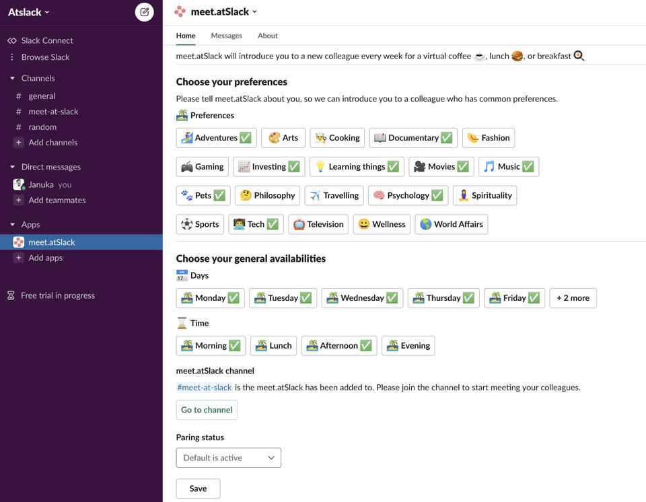Click plus icon beside Add teammates
Viewport: 646px width, 502px height.
coord(19,201)
